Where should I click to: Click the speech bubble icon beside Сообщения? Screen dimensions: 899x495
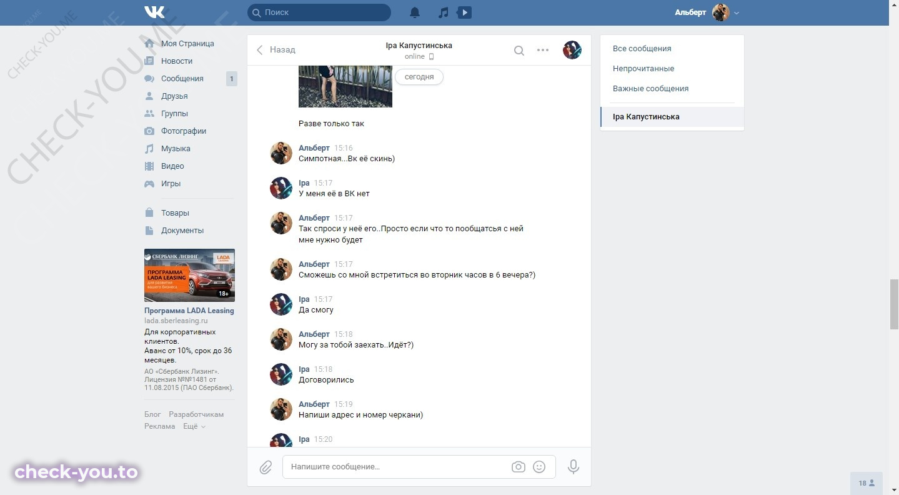[149, 79]
